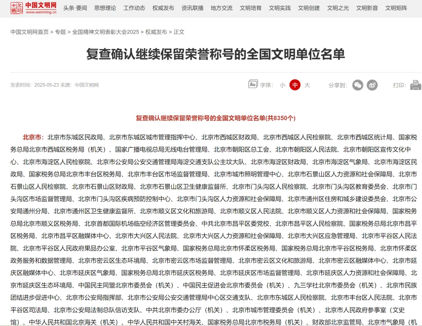
Task: Open the 文明矩阵 nav item
Action: point(396,8)
